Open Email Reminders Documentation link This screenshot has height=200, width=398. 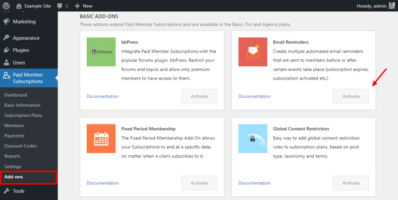[254, 96]
